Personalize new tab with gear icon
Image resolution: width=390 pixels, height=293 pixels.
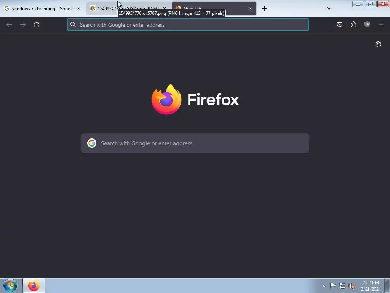click(378, 44)
